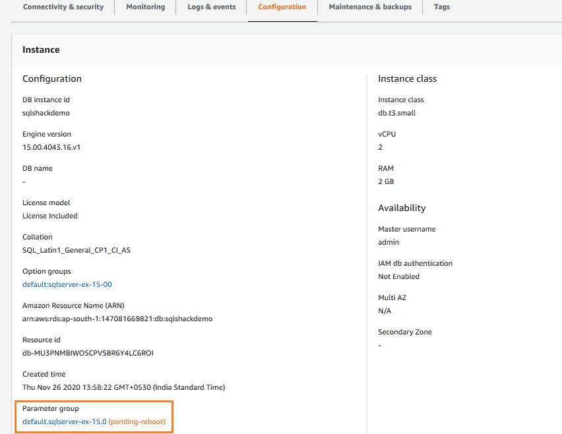
Task: Click the engine version number 15.00.4043.16.v1
Action: 51,147
